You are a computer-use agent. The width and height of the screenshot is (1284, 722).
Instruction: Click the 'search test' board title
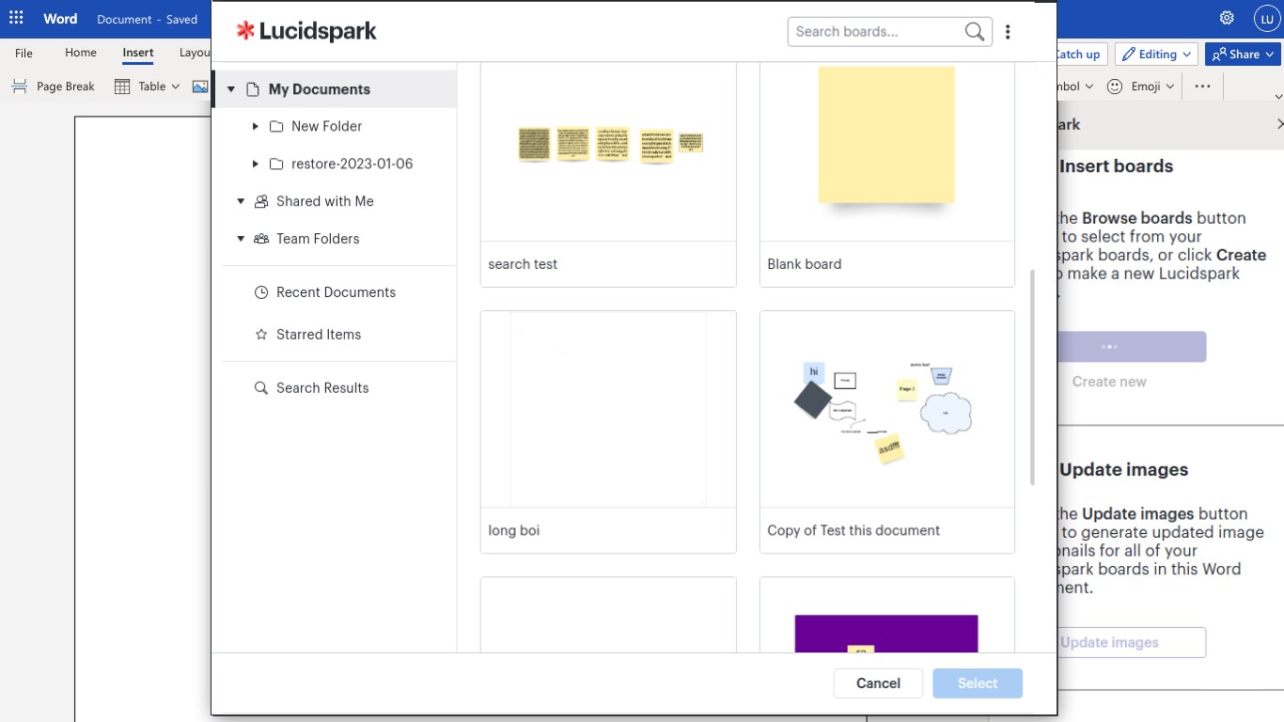coord(523,264)
